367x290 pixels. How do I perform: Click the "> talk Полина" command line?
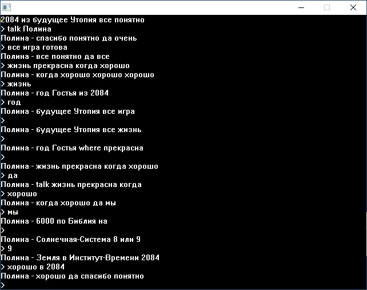point(26,29)
